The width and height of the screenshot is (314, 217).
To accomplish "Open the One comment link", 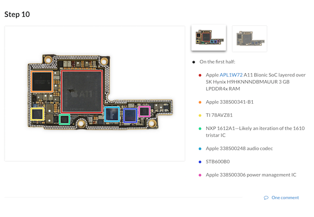I will pyautogui.click(x=285, y=198).
